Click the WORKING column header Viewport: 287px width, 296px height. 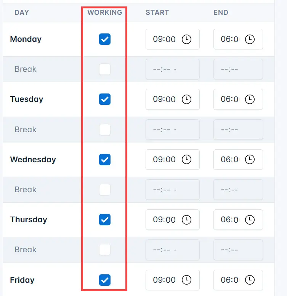(105, 13)
